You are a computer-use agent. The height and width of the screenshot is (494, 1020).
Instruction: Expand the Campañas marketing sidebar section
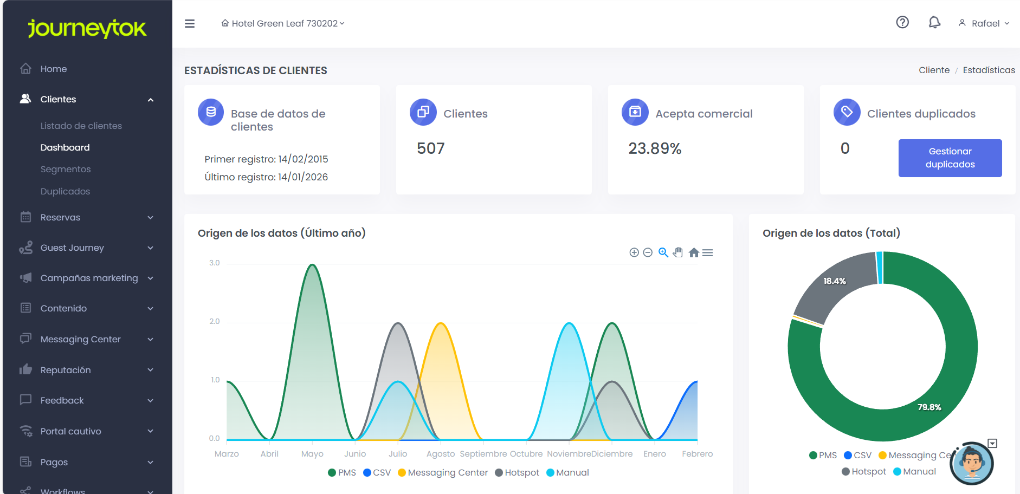point(87,278)
